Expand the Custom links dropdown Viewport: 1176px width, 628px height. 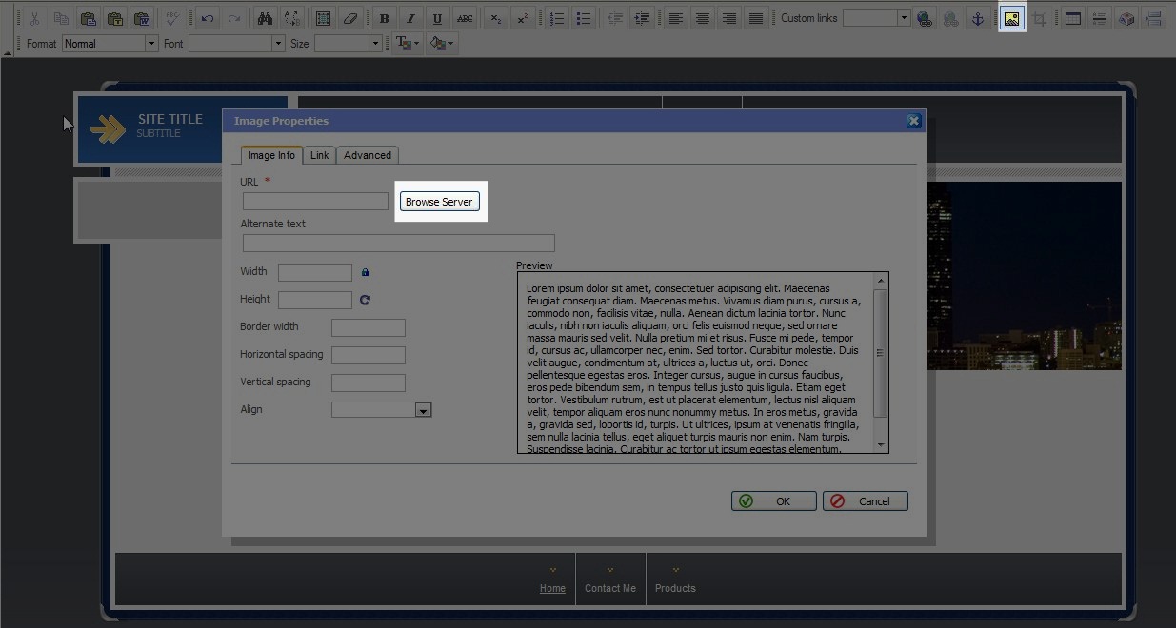(x=903, y=18)
